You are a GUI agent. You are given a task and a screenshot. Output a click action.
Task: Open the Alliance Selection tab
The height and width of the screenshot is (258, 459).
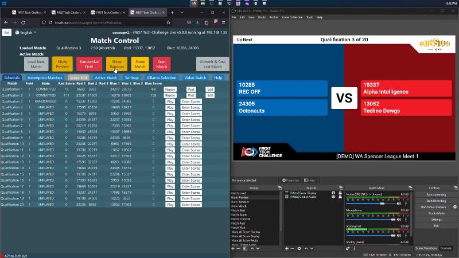162,78
